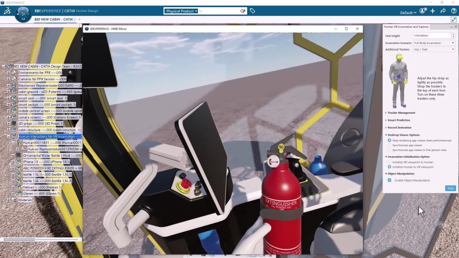
Task: Collapse the Human interactions for VR incarnation node
Action: [9, 136]
